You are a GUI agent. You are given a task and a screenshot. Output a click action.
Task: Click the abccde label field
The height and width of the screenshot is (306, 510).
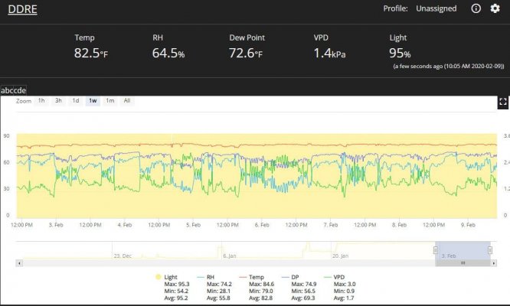click(x=13, y=90)
